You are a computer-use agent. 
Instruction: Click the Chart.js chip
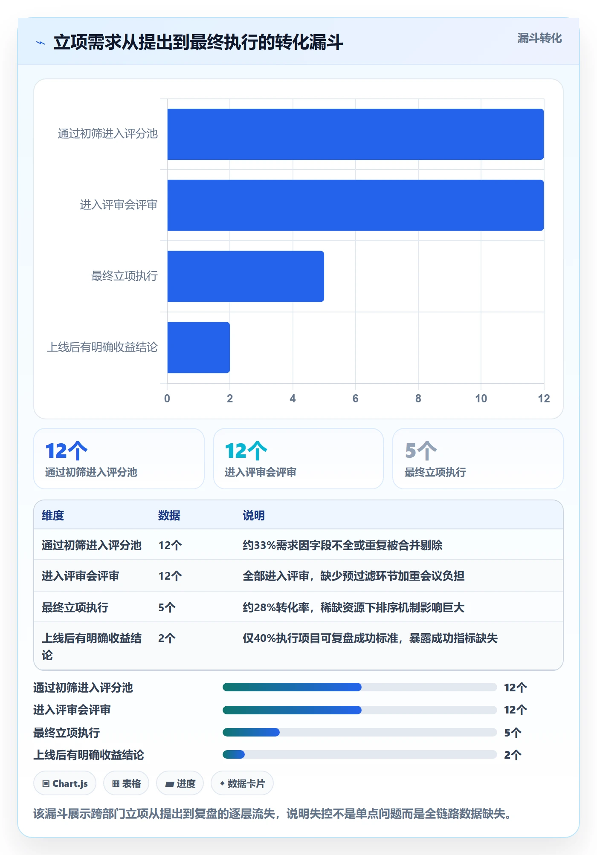65,783
